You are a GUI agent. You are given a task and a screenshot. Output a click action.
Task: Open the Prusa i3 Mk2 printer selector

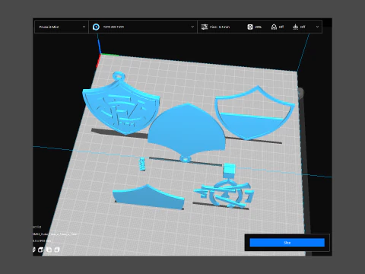62,27
